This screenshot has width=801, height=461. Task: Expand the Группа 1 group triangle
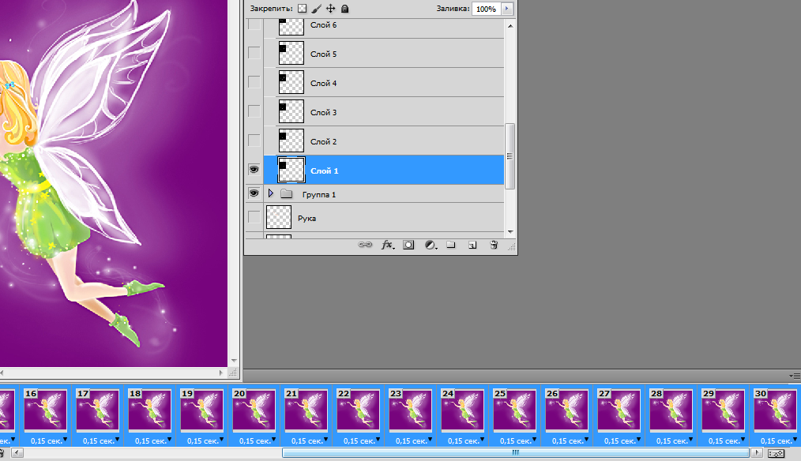tap(271, 193)
